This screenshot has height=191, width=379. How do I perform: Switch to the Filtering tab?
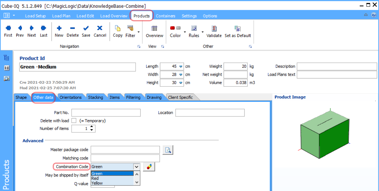point(133,97)
